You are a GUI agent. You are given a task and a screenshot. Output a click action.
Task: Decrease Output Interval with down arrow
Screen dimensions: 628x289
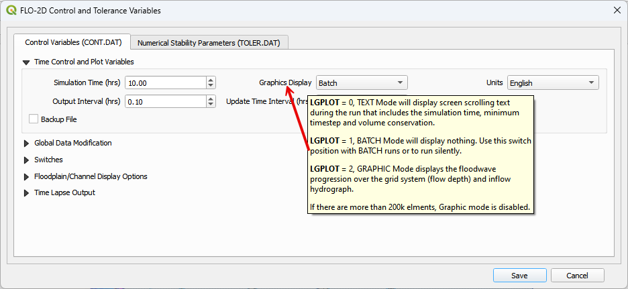point(211,105)
